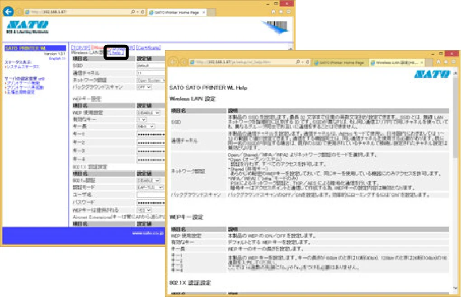This screenshot has height=297, width=461.
Task: Click the communication channel input field
Action: 151,73
